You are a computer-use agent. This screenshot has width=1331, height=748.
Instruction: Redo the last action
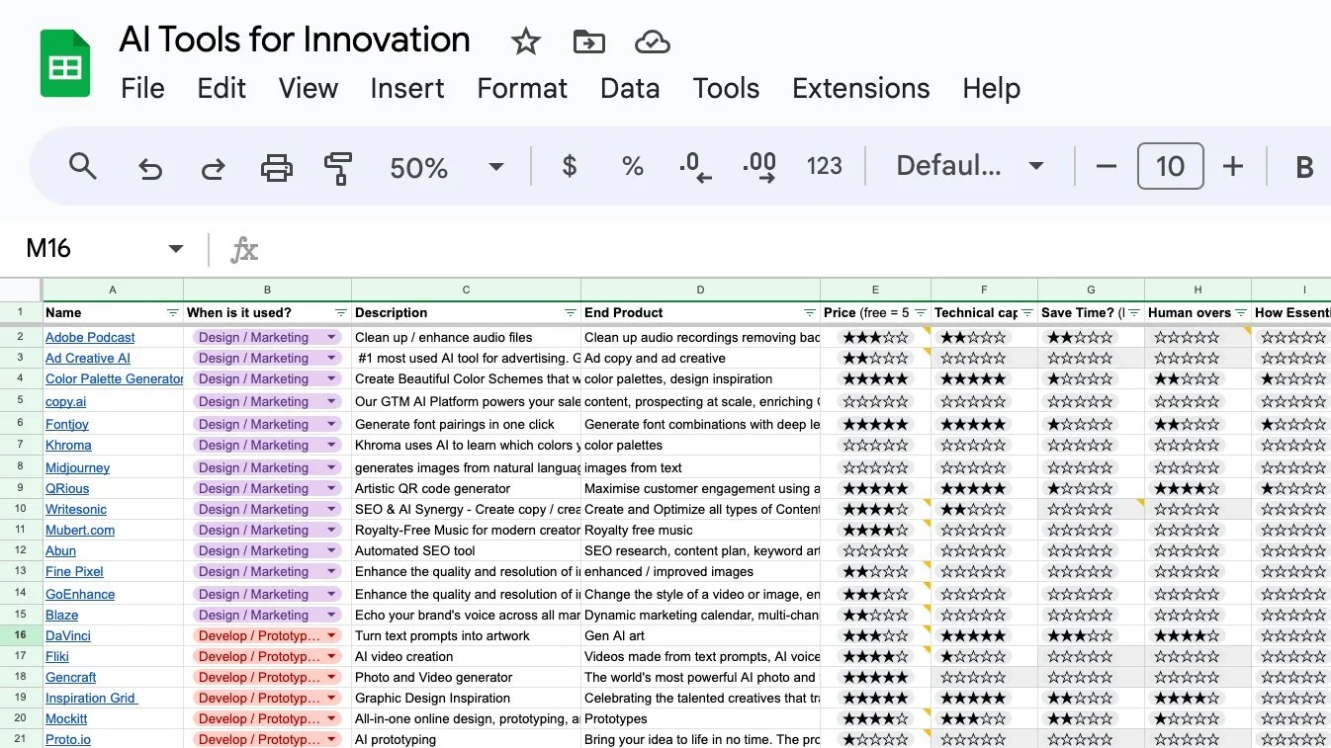coord(213,167)
